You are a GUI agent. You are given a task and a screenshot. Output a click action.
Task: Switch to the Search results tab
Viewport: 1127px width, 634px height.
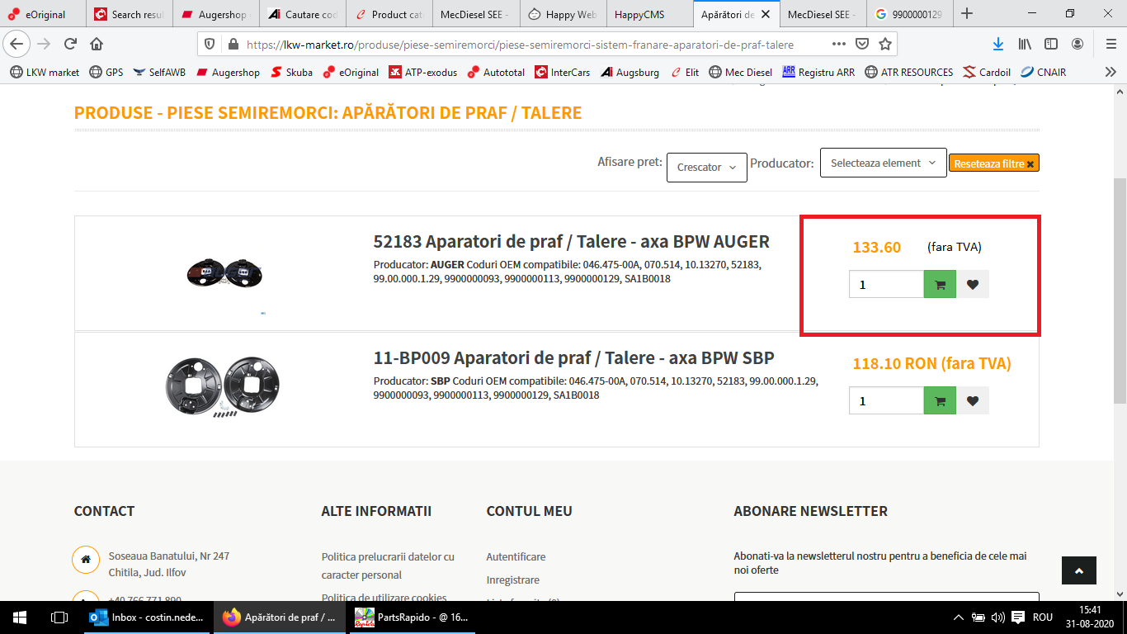[129, 14]
